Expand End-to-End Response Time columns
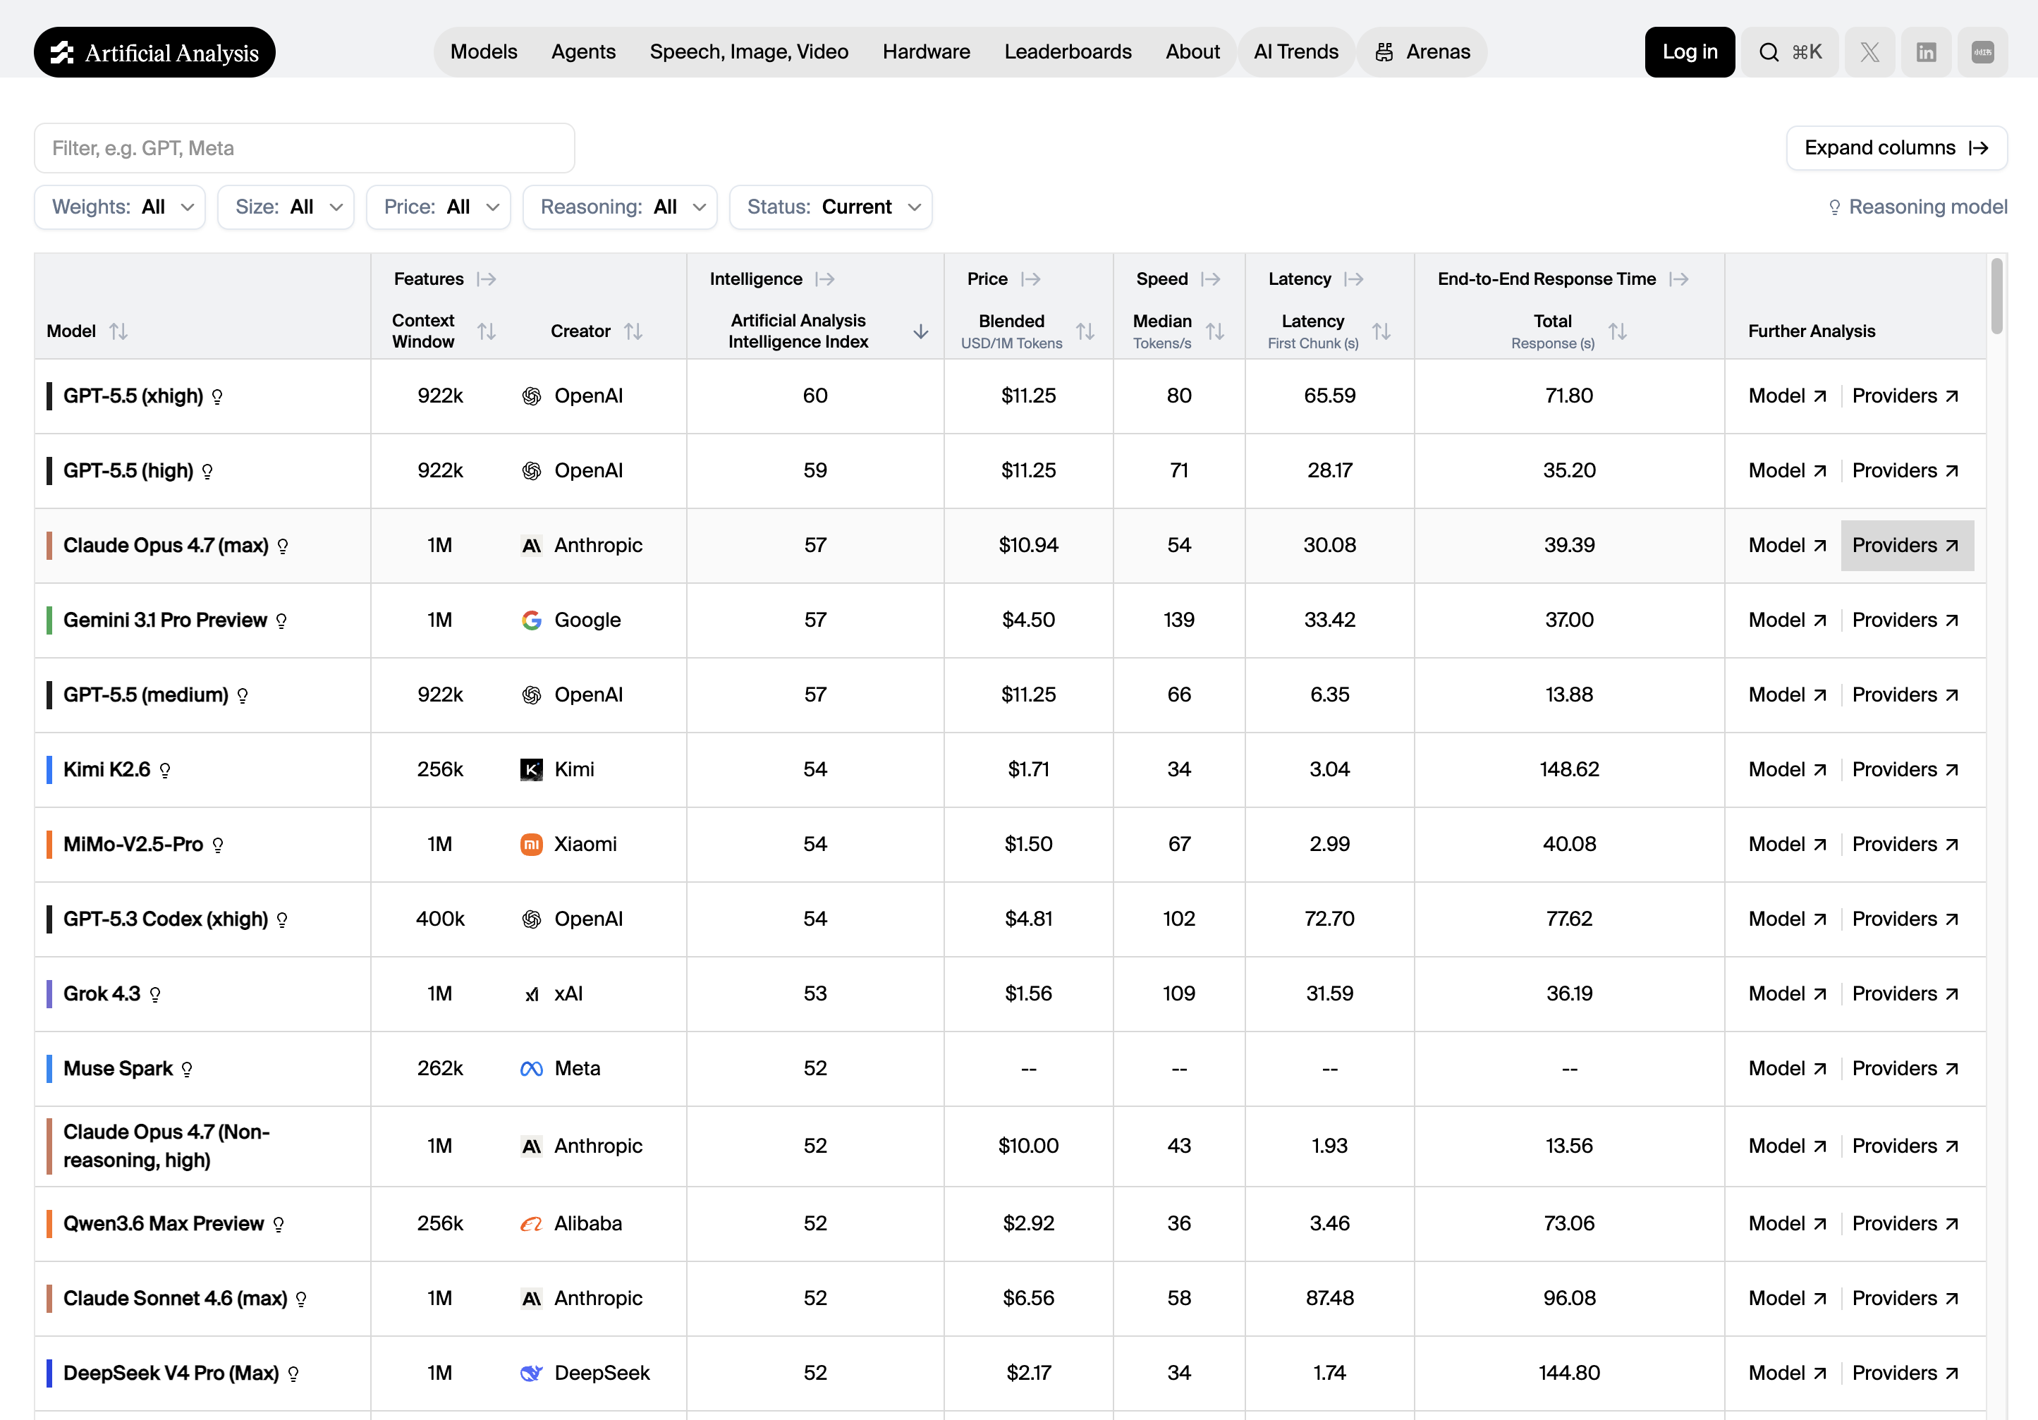 click(1678, 279)
